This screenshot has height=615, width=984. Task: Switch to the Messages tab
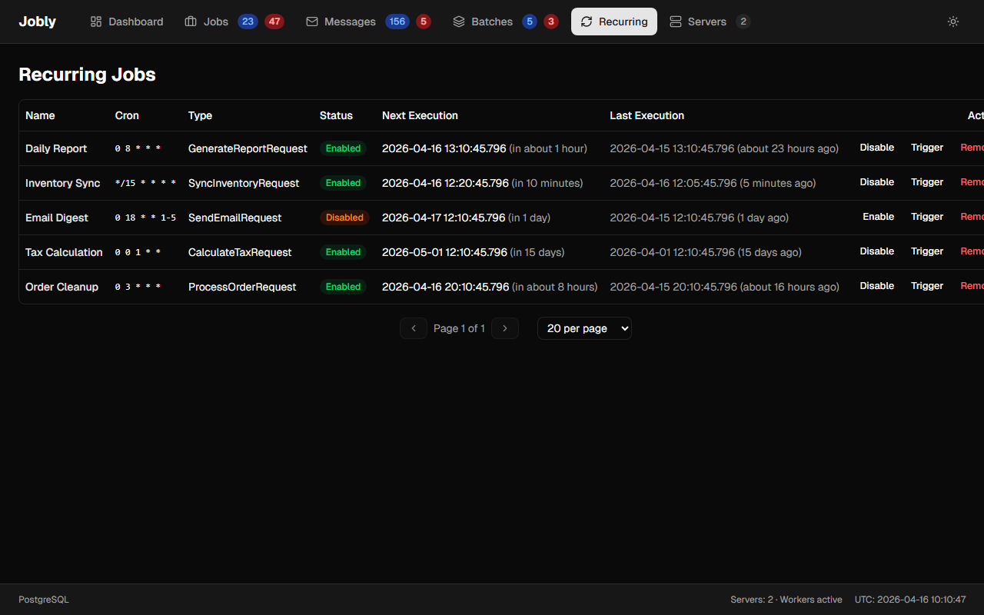pos(350,22)
